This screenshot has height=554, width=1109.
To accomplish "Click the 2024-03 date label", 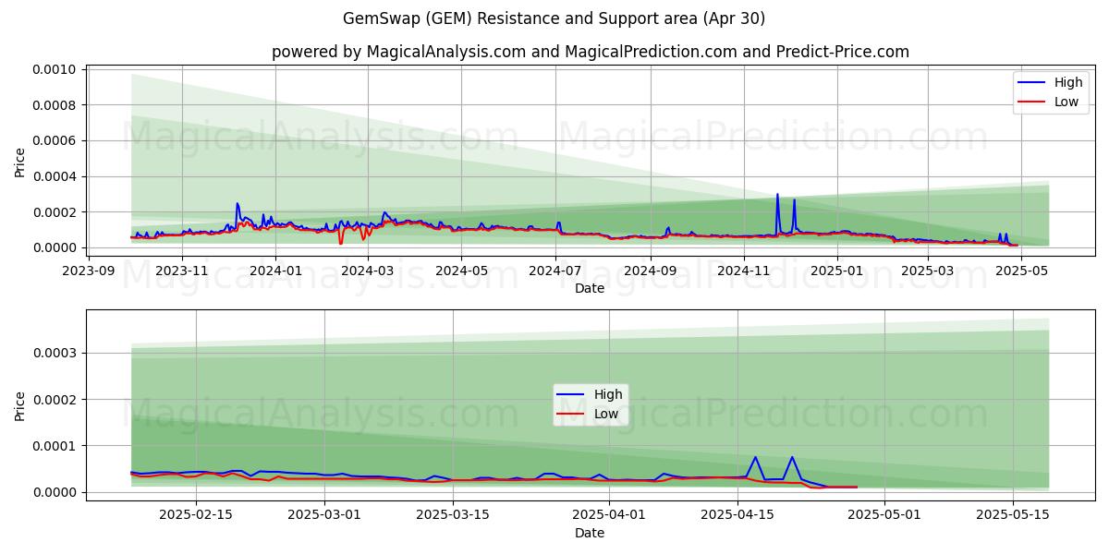I will [368, 271].
